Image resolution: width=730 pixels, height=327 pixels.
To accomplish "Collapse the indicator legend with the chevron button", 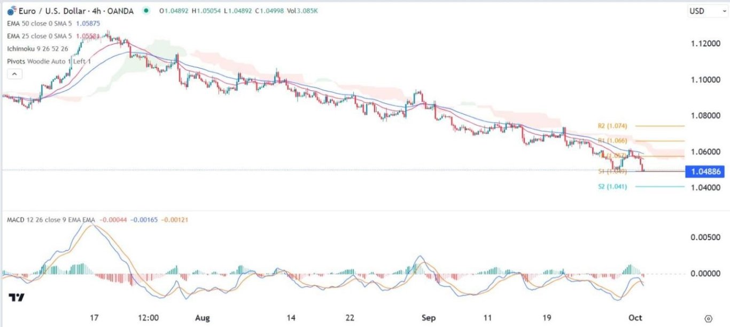I will coord(14,74).
